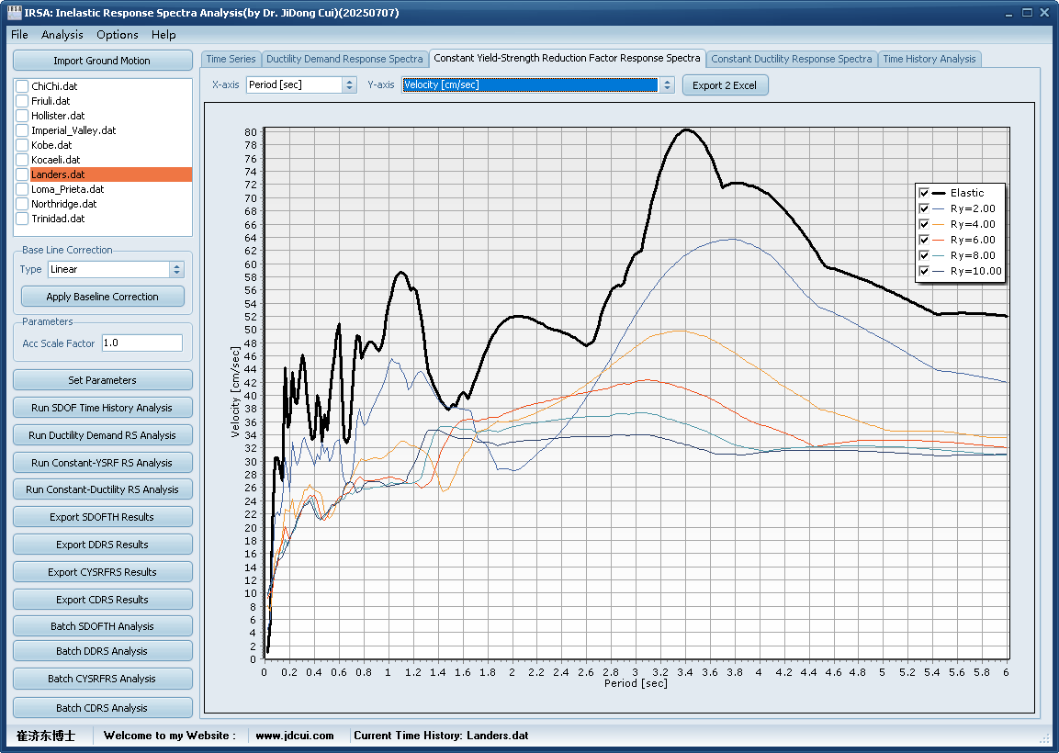The height and width of the screenshot is (753, 1059).
Task: Switch to Time History Analysis tab
Action: [929, 59]
